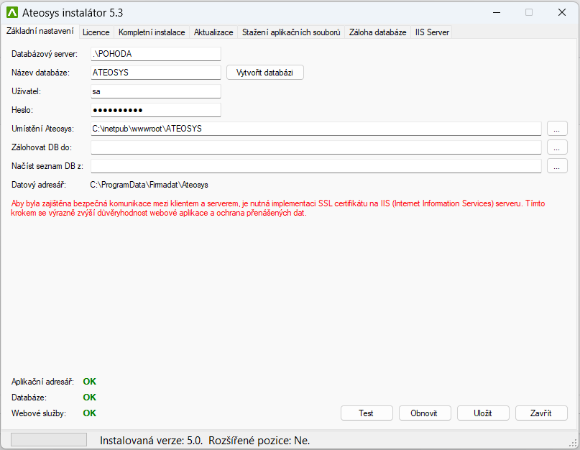Browse for Umístění Ateosys folder
Image resolution: width=580 pixels, height=450 pixels.
pyautogui.click(x=557, y=129)
